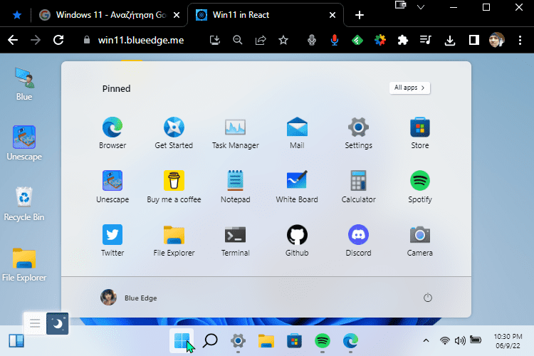Click the Wi-Fi icon in the system tray
The image size is (534, 356).
[444, 340]
